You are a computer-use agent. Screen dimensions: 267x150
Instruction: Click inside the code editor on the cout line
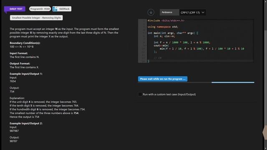(x=161, y=45)
